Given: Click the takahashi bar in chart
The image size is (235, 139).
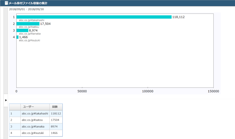Looking at the screenshot, I should click(x=94, y=17).
